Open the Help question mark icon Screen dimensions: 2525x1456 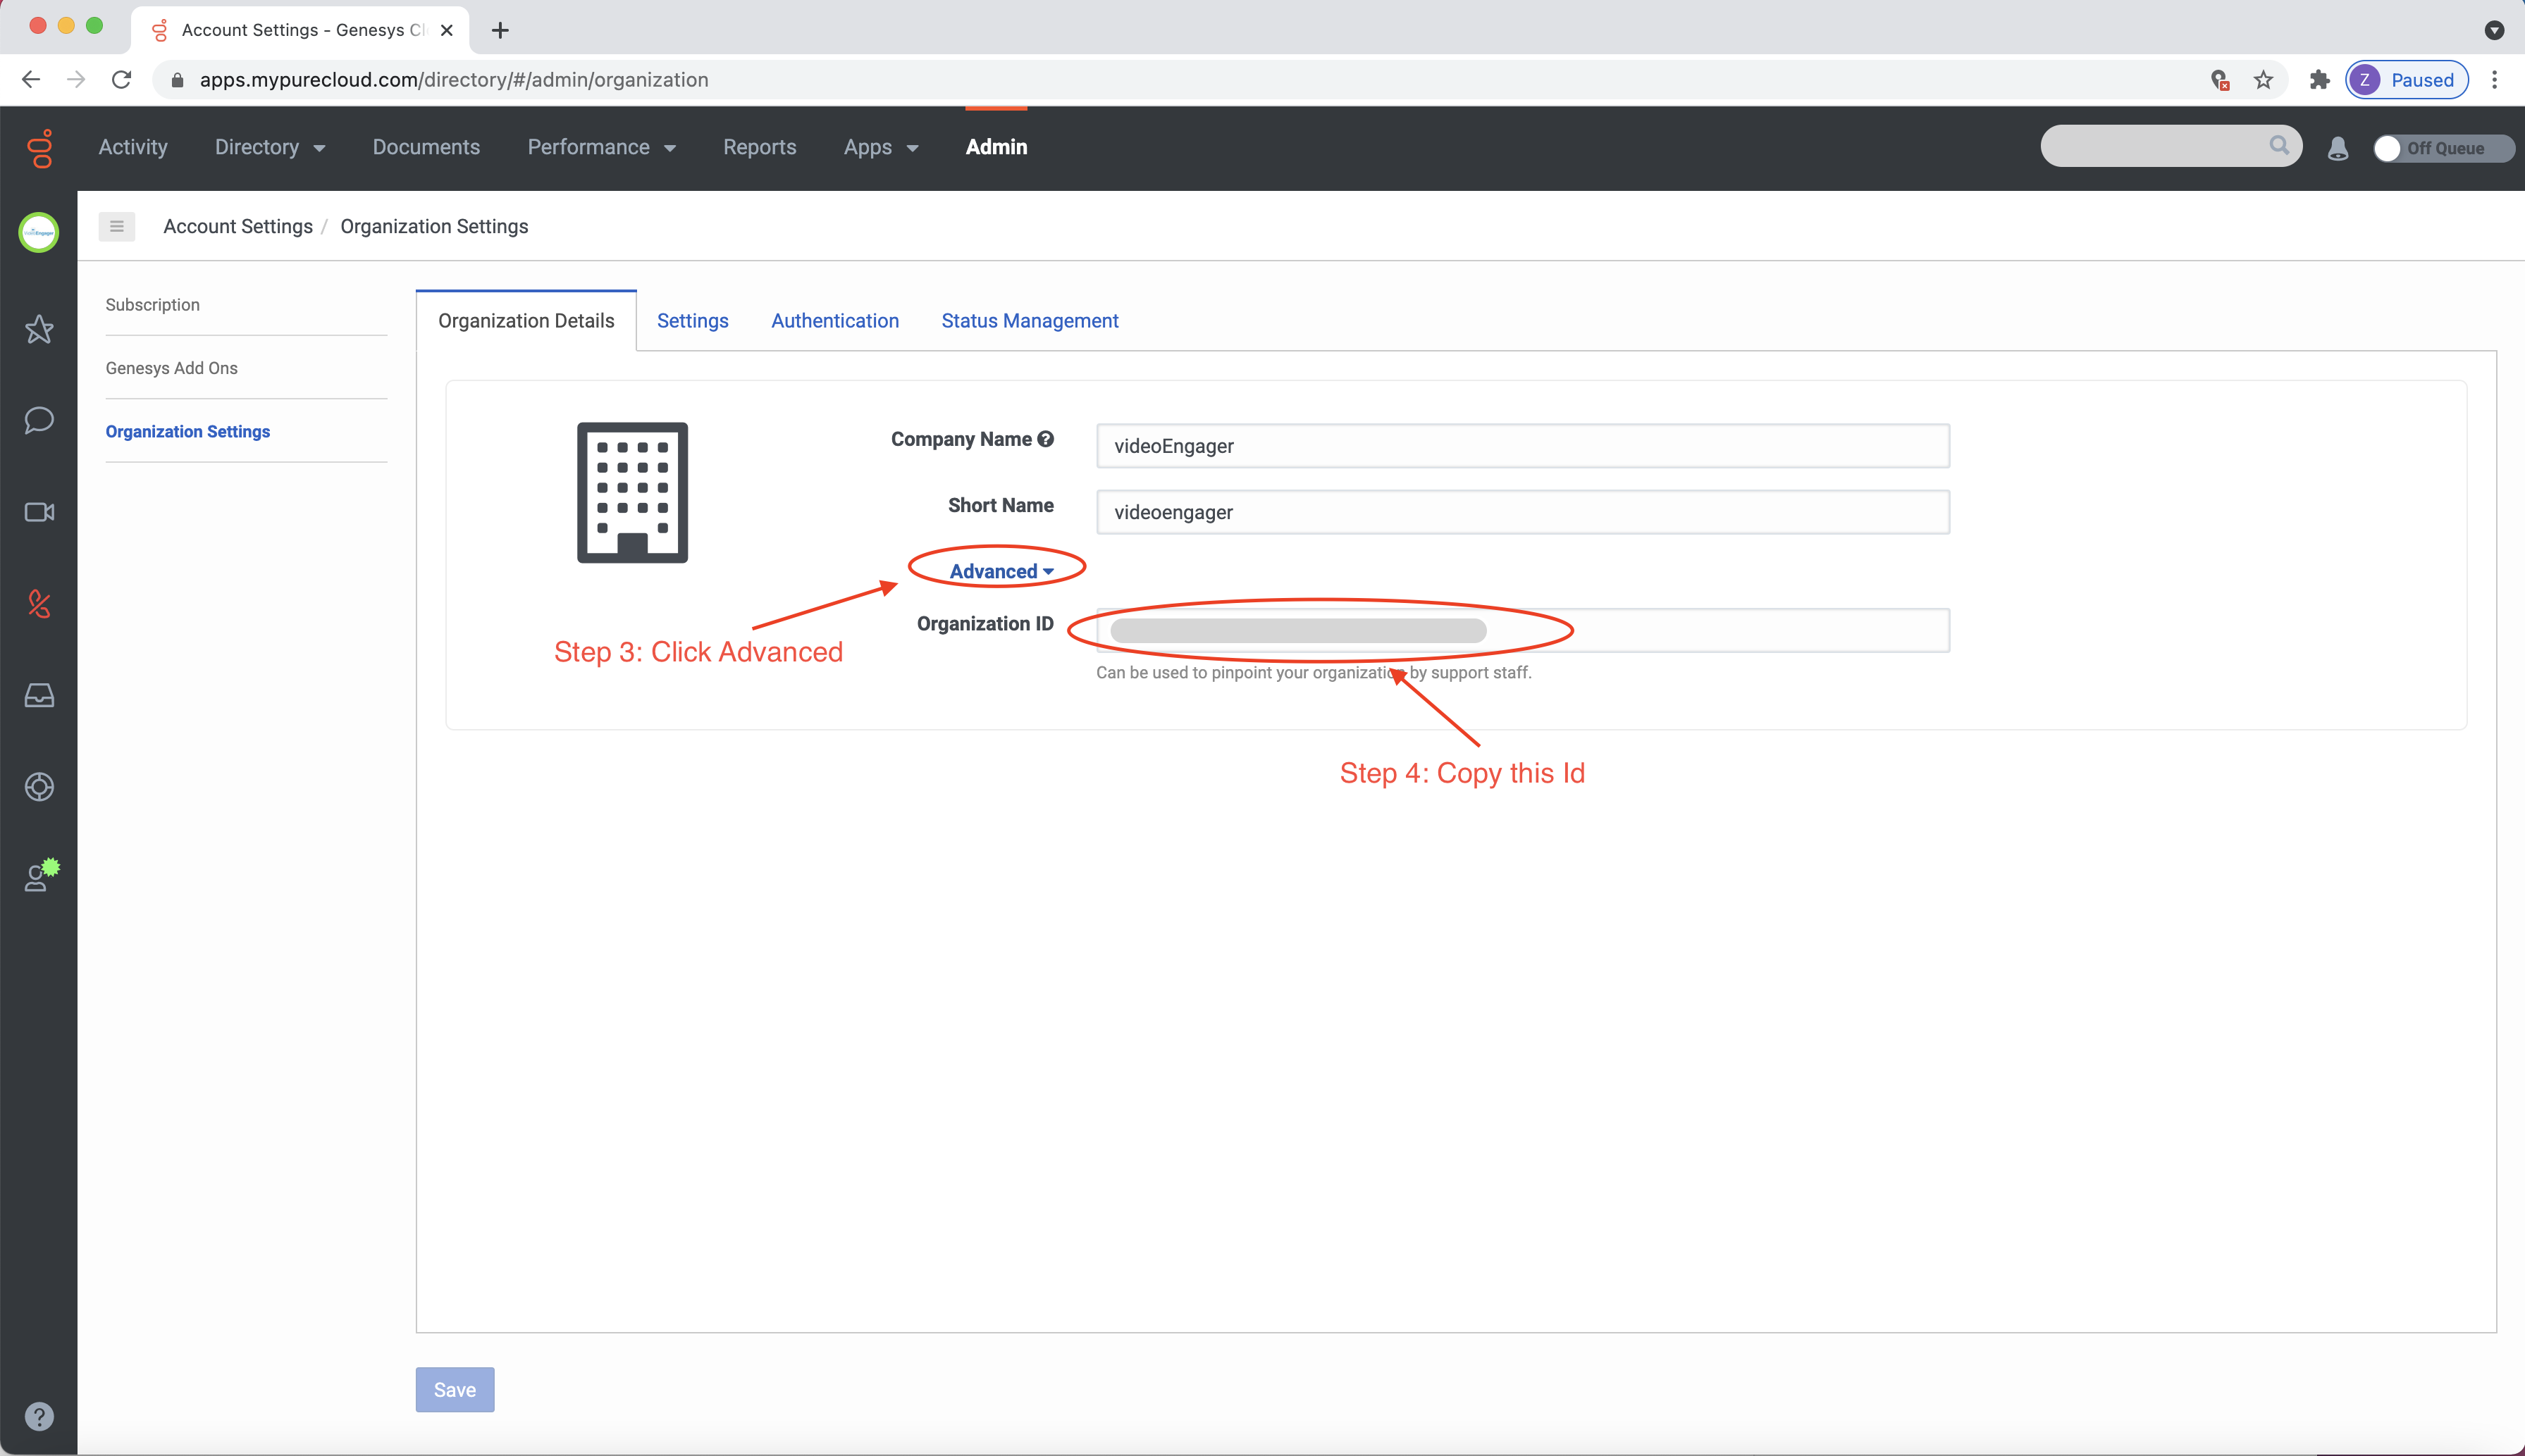(x=39, y=1416)
